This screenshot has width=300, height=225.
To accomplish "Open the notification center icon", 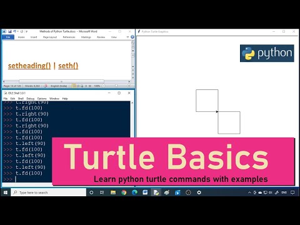I will click(x=292, y=192).
